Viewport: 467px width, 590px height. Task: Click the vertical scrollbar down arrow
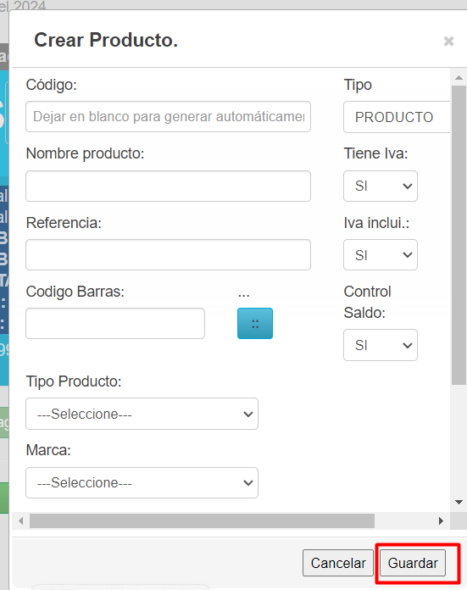459,503
